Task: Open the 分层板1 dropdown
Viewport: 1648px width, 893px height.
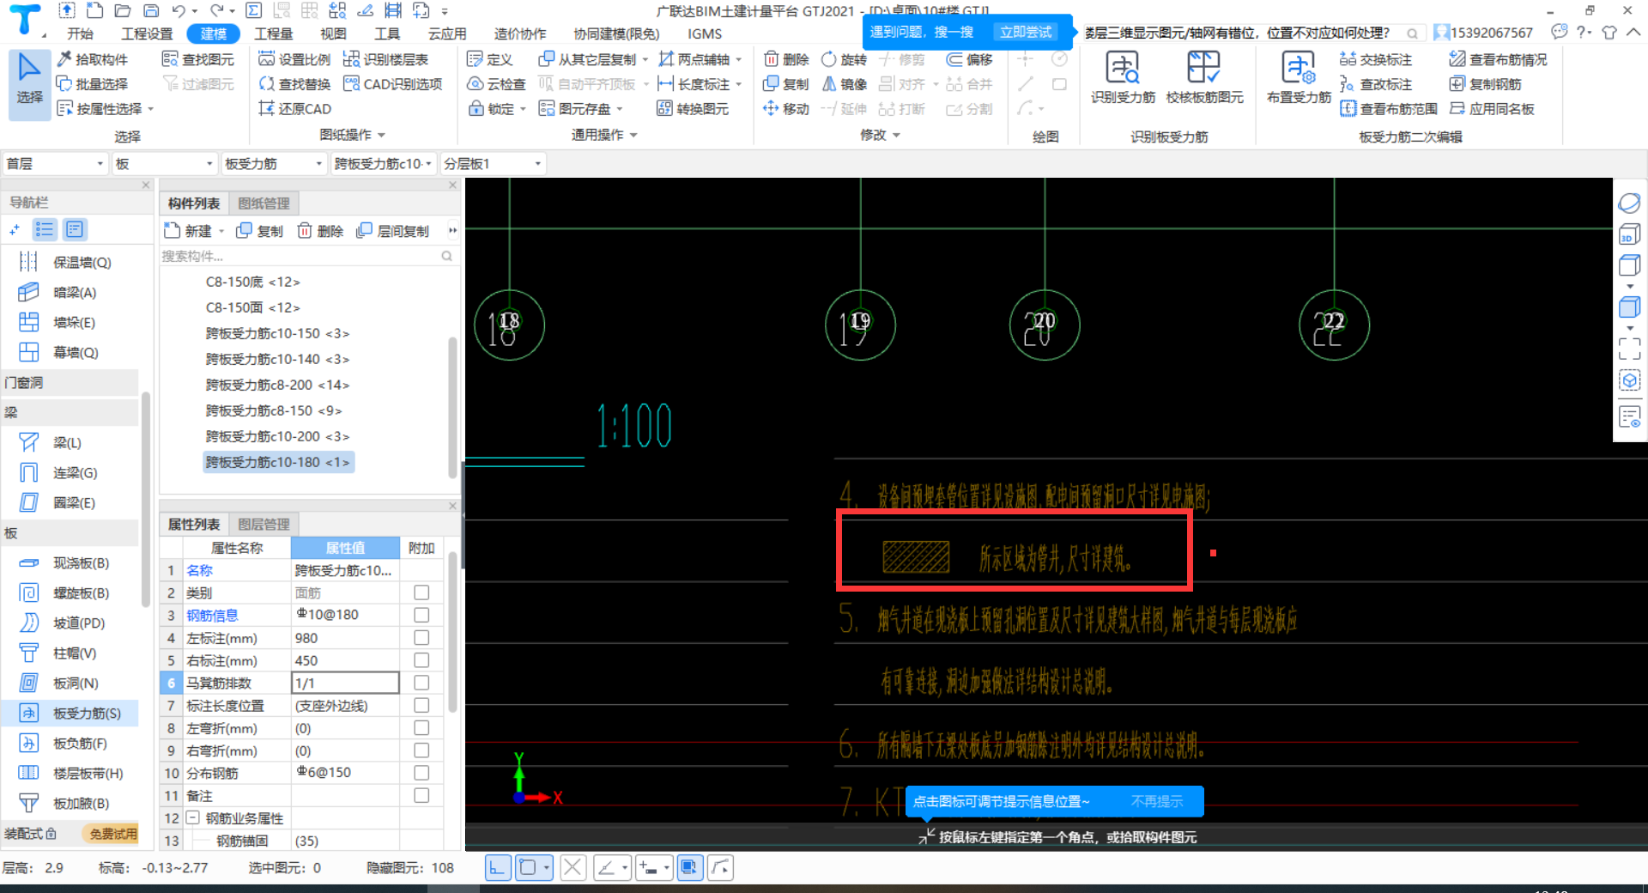Action: (493, 163)
